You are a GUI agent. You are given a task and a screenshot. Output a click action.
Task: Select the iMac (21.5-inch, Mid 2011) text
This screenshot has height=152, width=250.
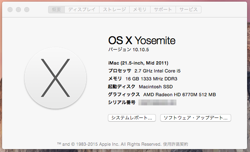tap(138, 63)
